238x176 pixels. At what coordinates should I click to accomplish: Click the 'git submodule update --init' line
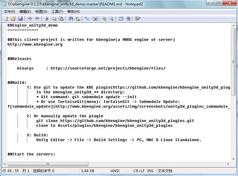87,97
